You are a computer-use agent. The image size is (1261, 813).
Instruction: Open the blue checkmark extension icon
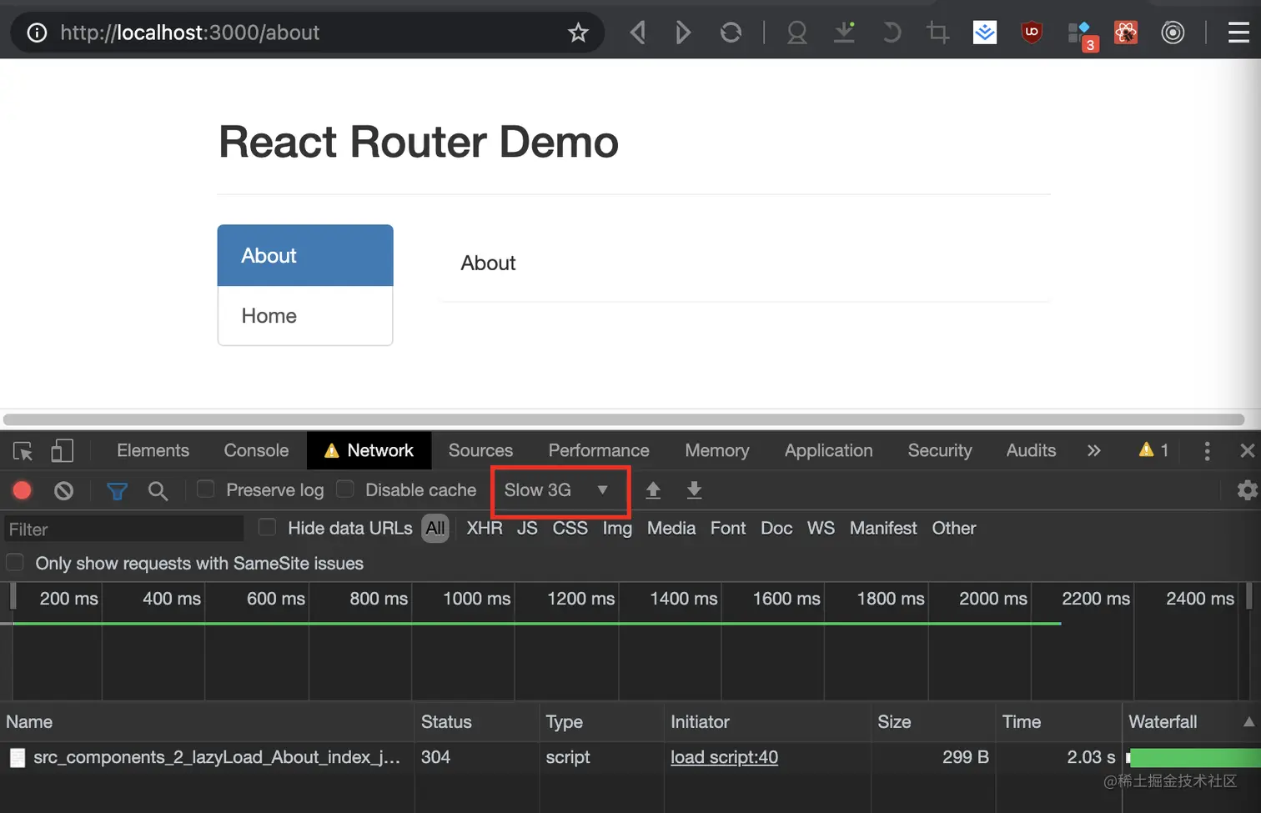(x=985, y=33)
